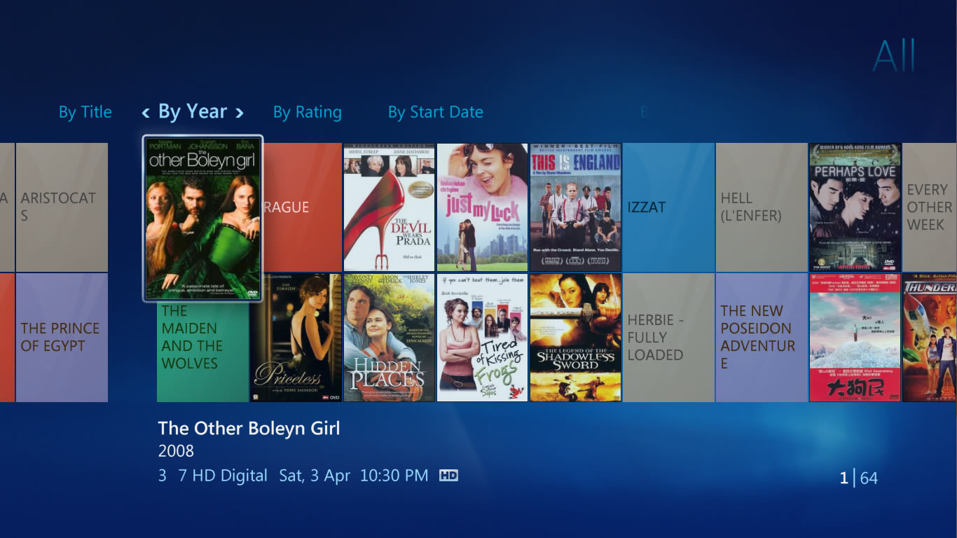Screen dimensions: 957x538
Task: Switch to the By Title view
Action: 85,112
